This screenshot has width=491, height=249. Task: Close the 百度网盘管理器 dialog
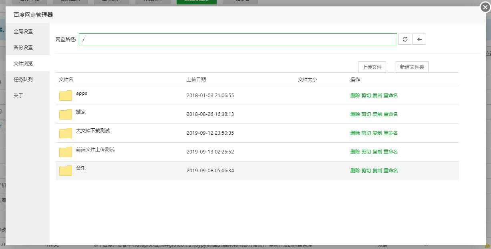tap(485, 7)
